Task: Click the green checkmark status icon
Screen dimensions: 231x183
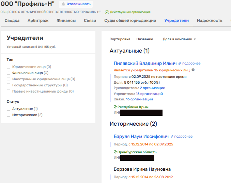Action: pos(107,12)
